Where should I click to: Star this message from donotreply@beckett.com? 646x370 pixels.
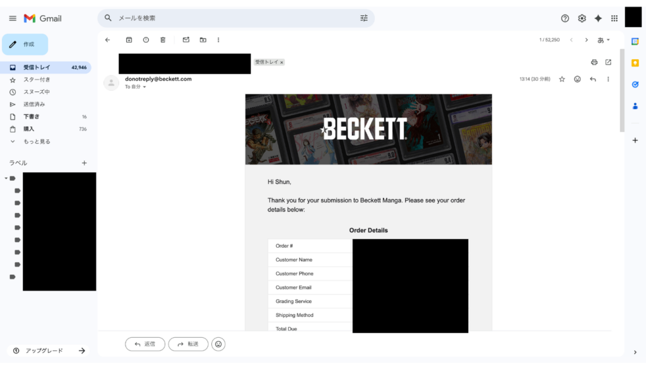[x=562, y=79]
